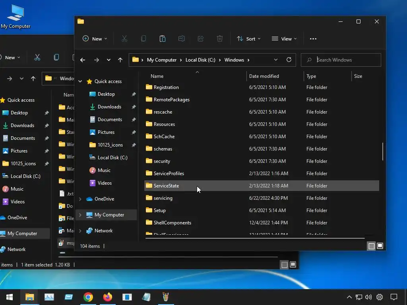Image resolution: width=407 pixels, height=305 pixels.
Task: Expand My Computer node in front window sidebar
Action: point(80,215)
